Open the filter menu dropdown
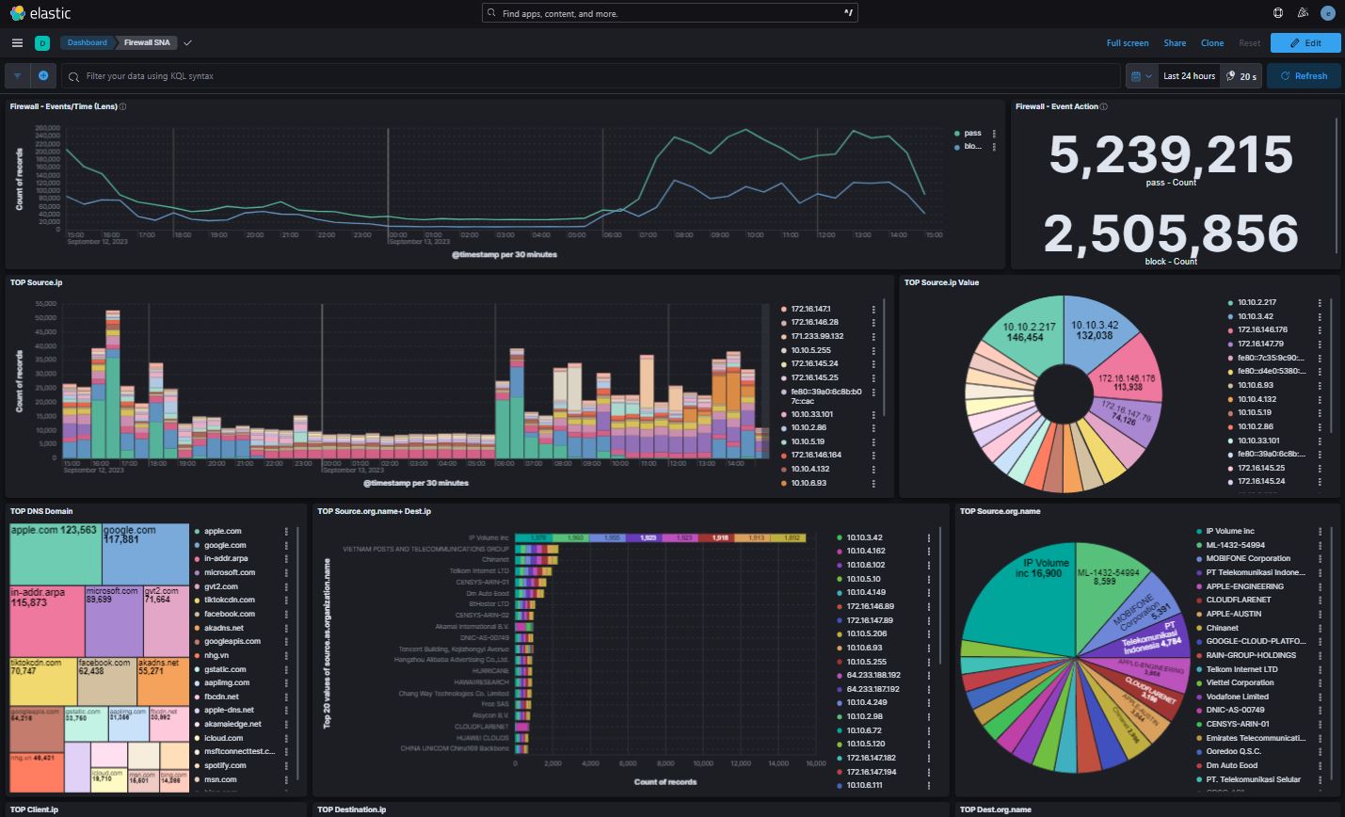Image resolution: width=1345 pixels, height=817 pixels. click(18, 76)
